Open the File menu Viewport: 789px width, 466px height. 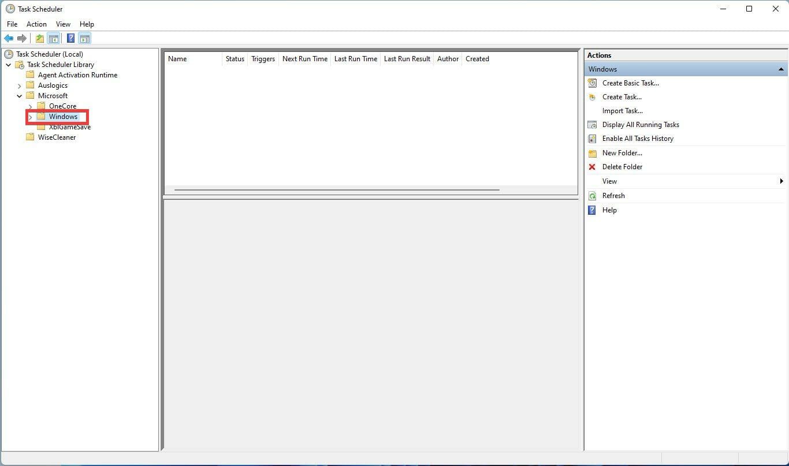[x=12, y=24]
